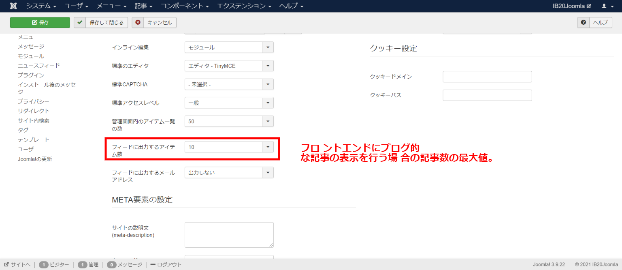Click the green checkmark save-and-close icon
622x270 pixels.
(80, 23)
